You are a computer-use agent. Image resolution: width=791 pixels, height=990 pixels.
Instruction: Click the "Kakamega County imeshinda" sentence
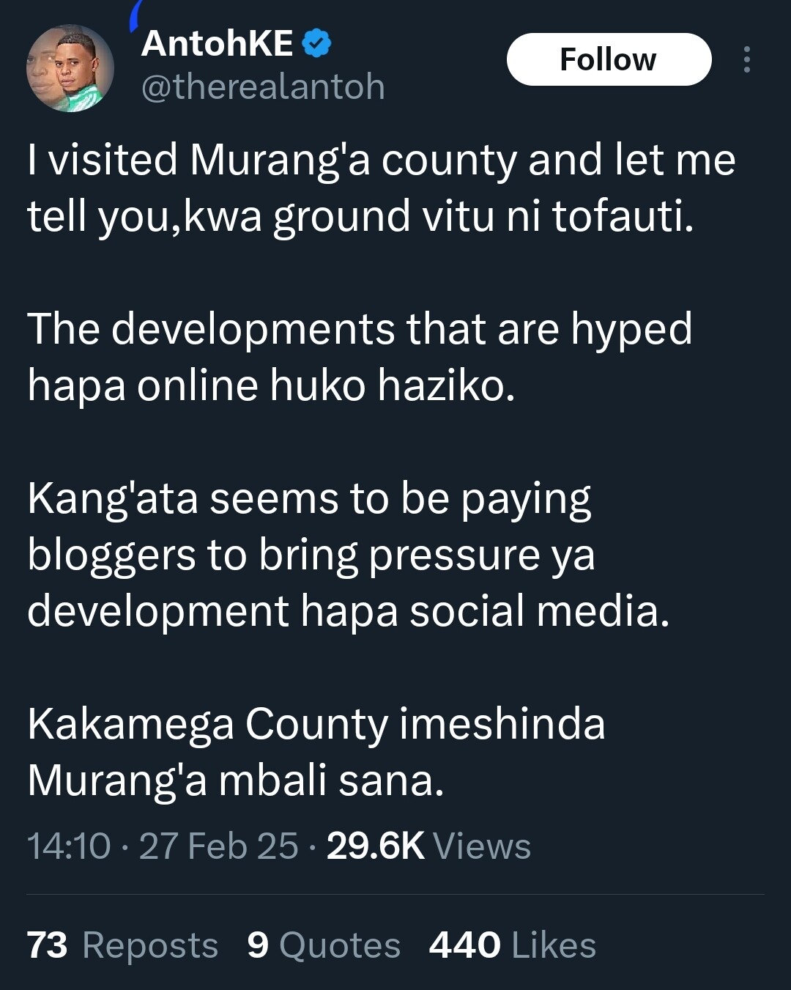[x=316, y=751]
